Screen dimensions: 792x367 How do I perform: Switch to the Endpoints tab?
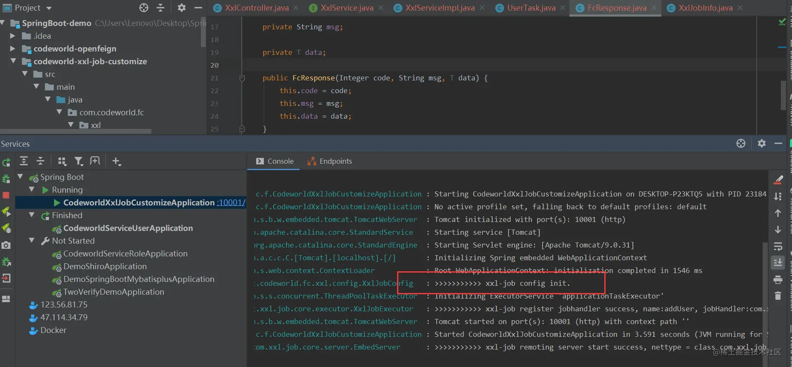pos(330,161)
